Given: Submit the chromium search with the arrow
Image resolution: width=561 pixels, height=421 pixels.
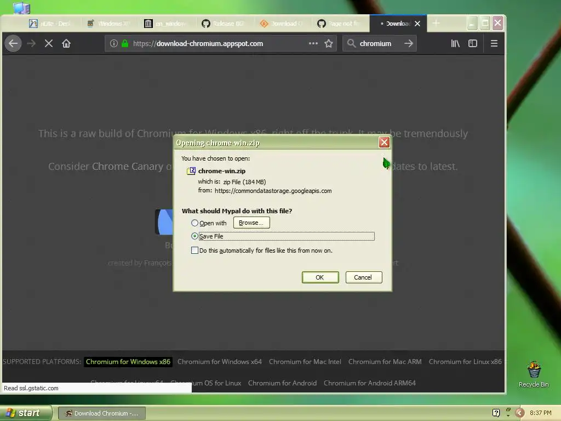Looking at the screenshot, I should [408, 44].
